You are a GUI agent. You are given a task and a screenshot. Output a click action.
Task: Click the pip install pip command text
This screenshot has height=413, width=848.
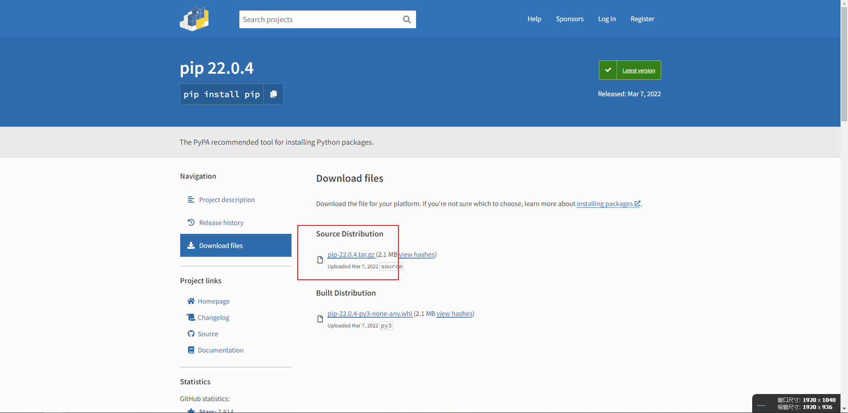(222, 94)
